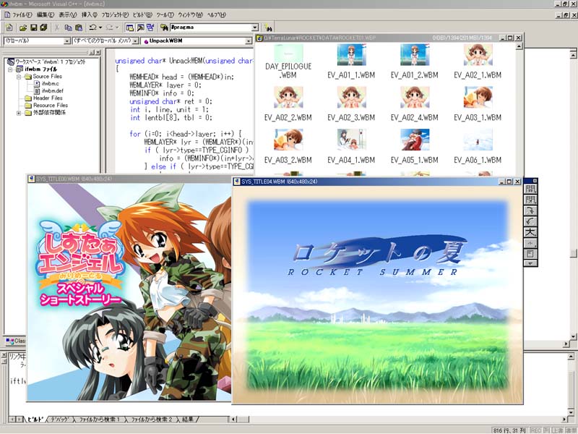The width and height of the screenshot is (578, 434).
Task: Switch to the ファイルから検索 1 output tab
Action: [100, 420]
